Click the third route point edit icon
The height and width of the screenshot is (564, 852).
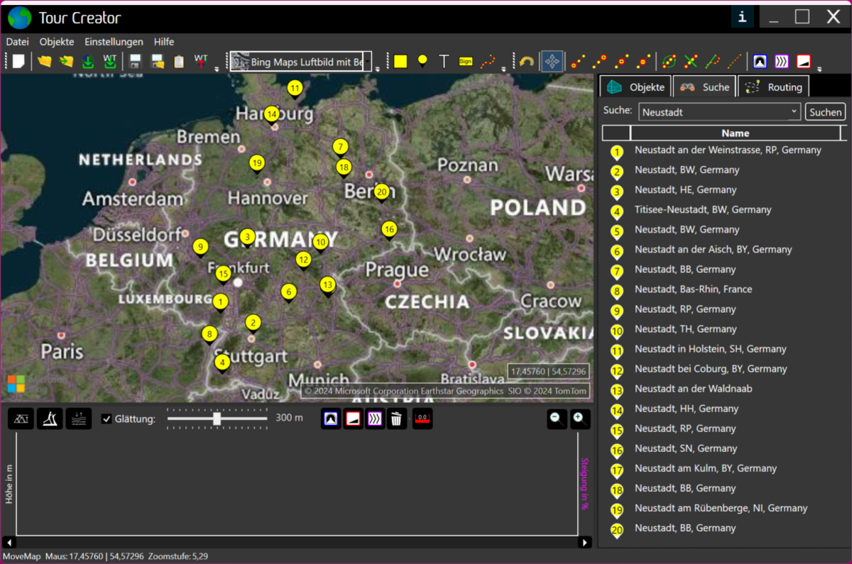[x=622, y=62]
